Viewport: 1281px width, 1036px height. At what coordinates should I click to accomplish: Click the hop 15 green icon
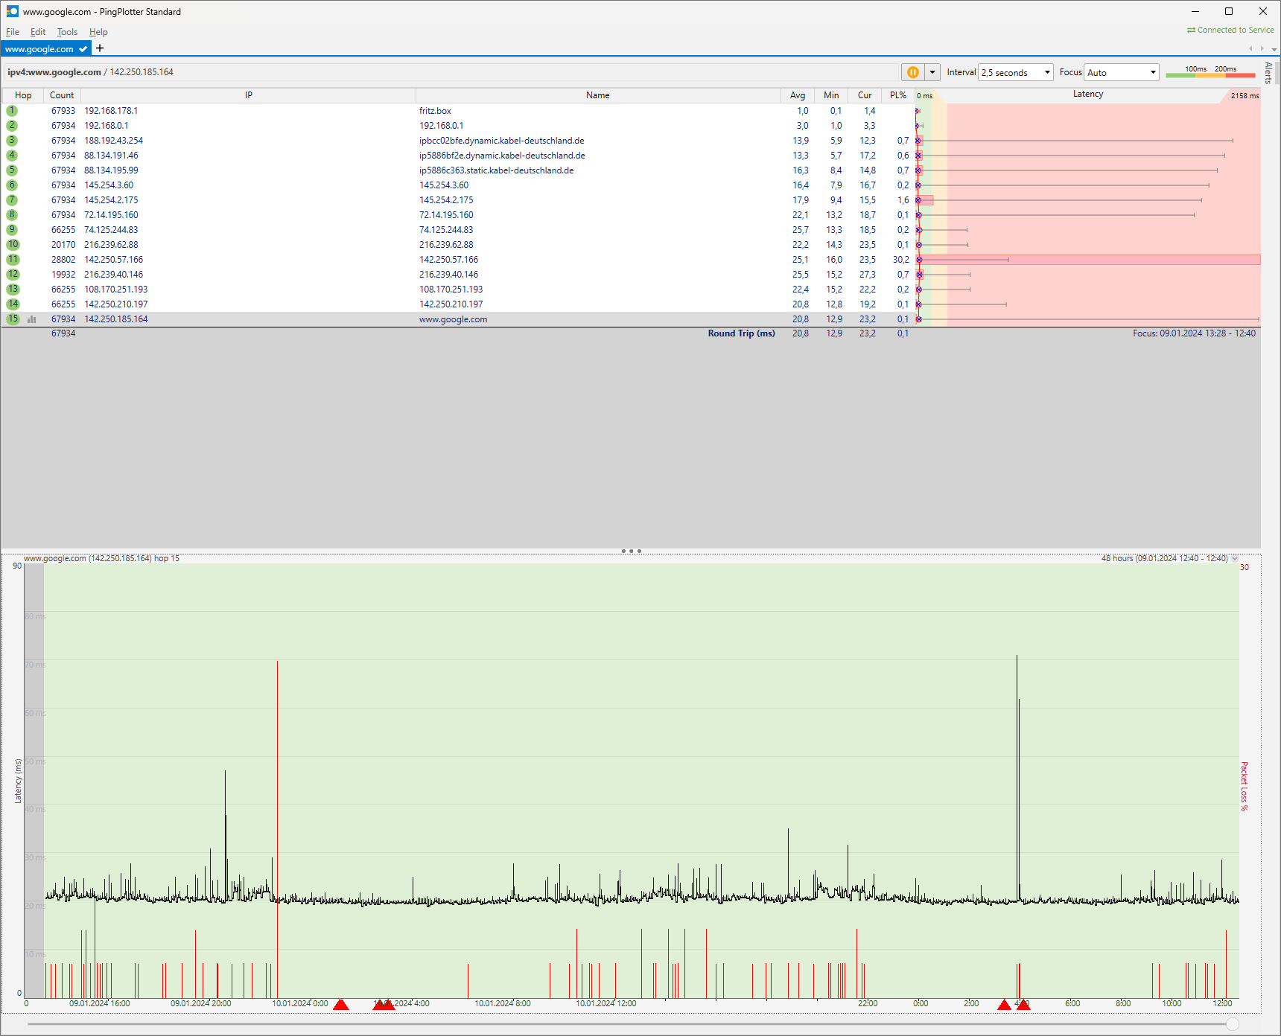click(13, 319)
